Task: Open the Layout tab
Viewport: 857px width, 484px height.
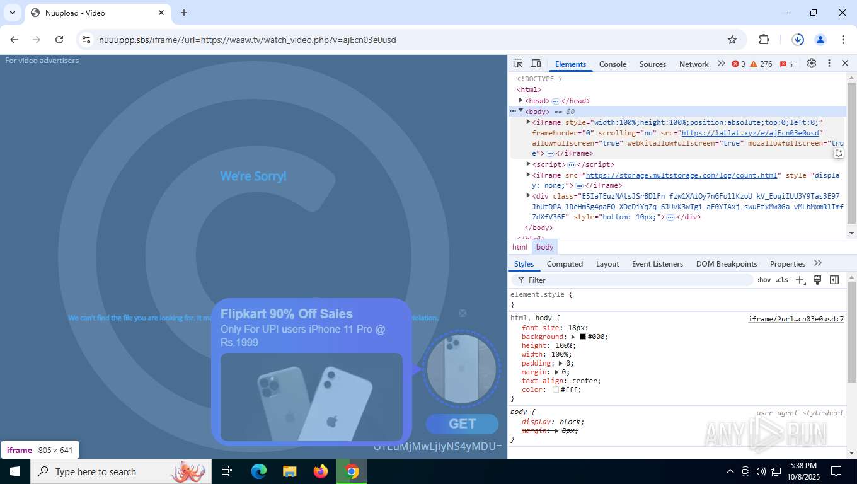Action: 607,264
